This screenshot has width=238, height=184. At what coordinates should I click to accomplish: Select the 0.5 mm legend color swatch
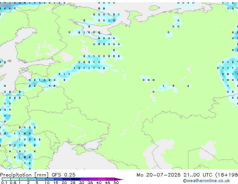click(x=15, y=179)
